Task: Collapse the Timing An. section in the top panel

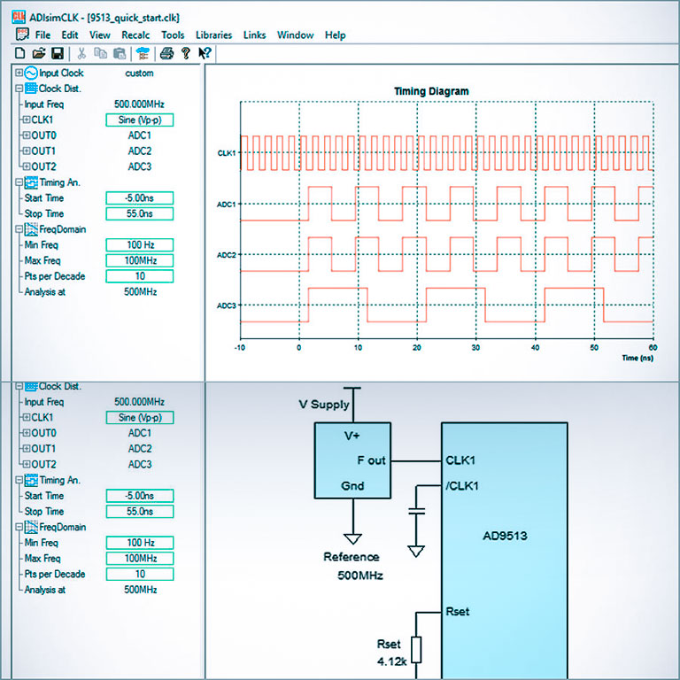Action: coord(19,182)
